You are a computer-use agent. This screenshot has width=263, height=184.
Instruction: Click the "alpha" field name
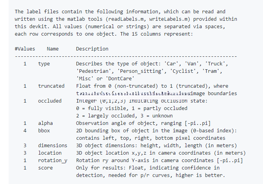[x=45, y=123]
